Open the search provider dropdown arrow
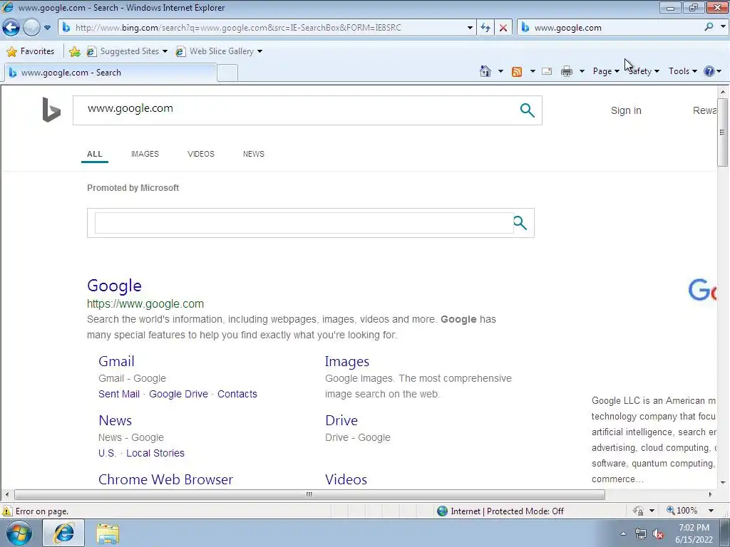Viewport: 730px width, 547px height. [723, 27]
